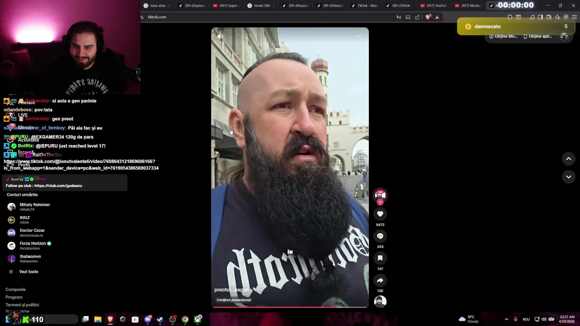Bookmark the video with 747 saves

[x=380, y=258]
